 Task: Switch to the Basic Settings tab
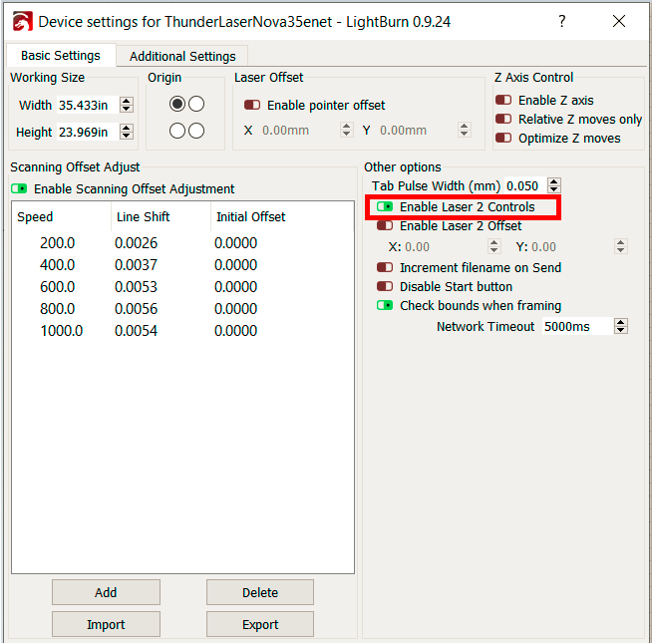click(x=61, y=56)
